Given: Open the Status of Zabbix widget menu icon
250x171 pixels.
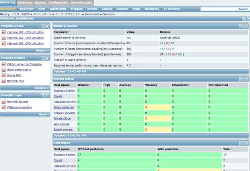Looking at the screenshot, I should pyautogui.click(x=241, y=26).
